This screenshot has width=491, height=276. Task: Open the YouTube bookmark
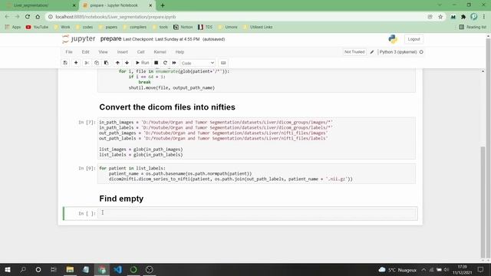tap(38, 28)
